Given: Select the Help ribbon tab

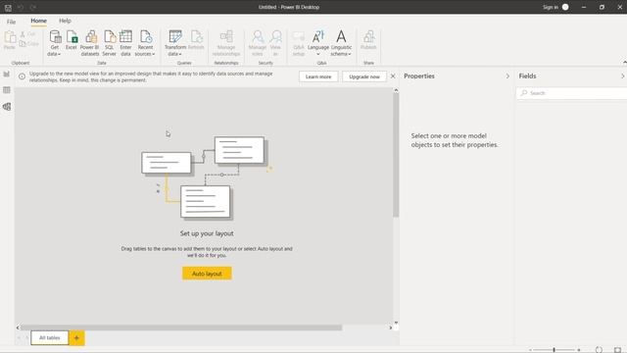Looking at the screenshot, I should point(66,21).
